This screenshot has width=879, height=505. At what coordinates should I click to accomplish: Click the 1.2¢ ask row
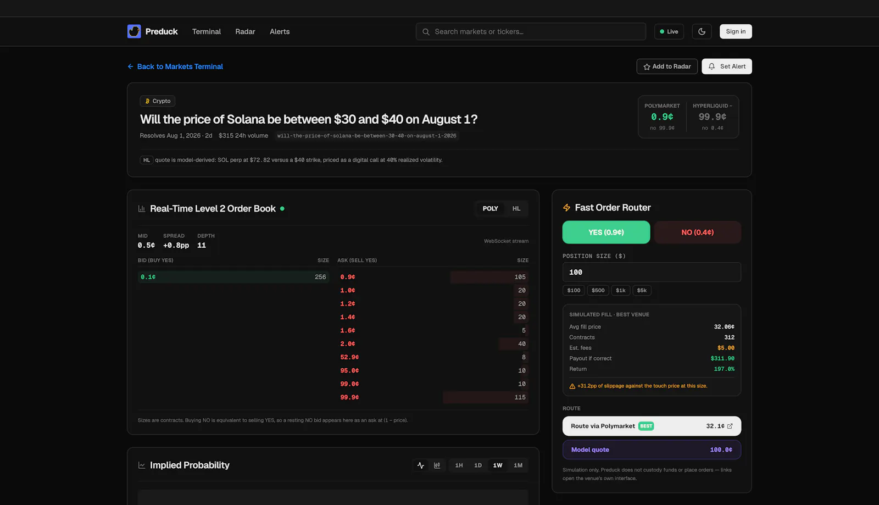pos(433,304)
